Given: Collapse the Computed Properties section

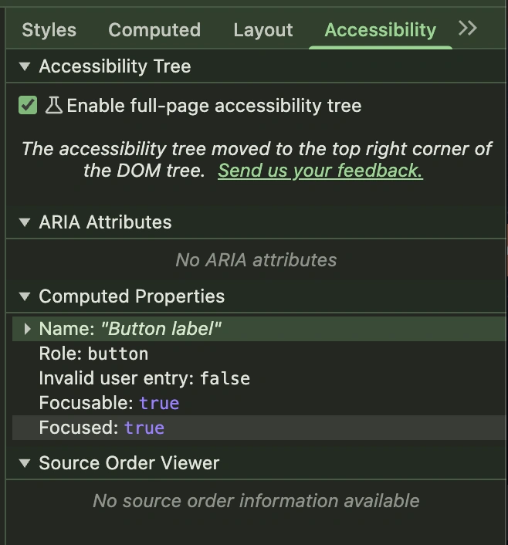Looking at the screenshot, I should coord(25,297).
